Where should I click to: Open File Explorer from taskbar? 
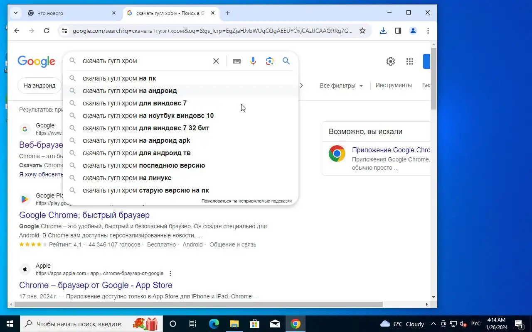(234, 324)
